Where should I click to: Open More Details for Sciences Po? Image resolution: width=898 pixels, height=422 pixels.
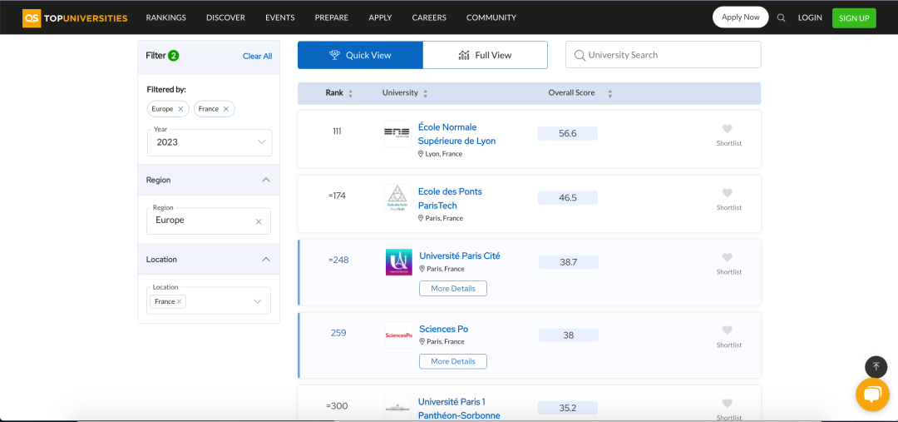point(453,361)
